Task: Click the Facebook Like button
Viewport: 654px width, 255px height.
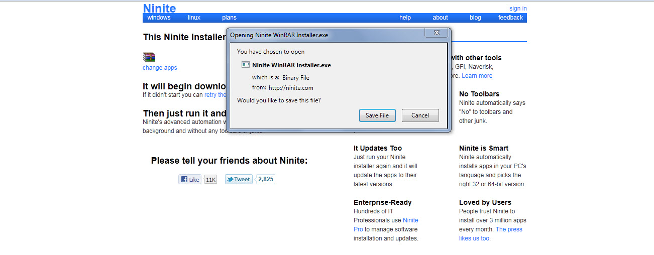Action: (x=190, y=179)
